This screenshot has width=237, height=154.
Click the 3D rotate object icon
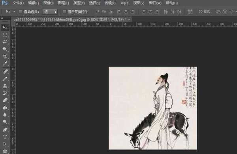(218, 11)
